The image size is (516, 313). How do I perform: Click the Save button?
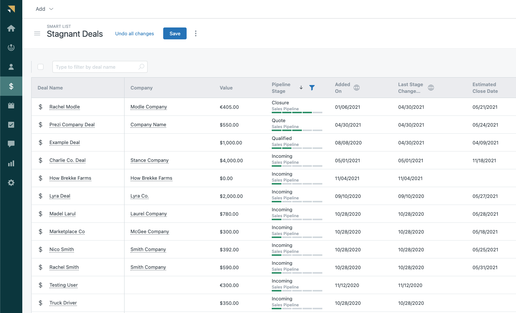(175, 33)
